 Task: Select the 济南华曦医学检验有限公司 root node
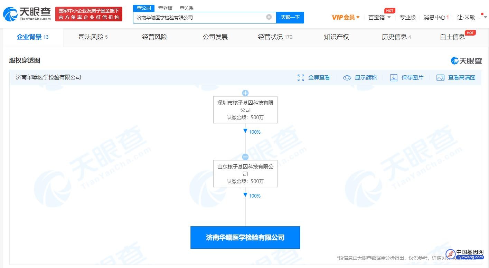pos(245,238)
